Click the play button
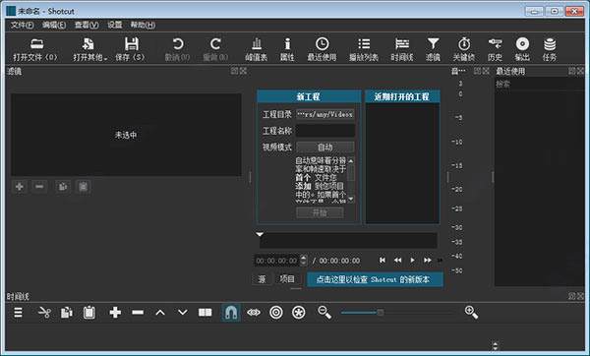590x356 pixels. coord(412,260)
